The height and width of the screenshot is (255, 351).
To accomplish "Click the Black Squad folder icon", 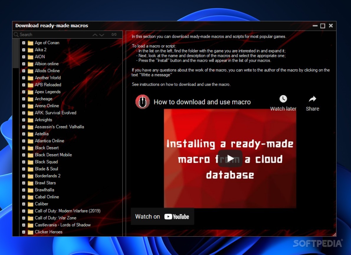I will [30, 162].
